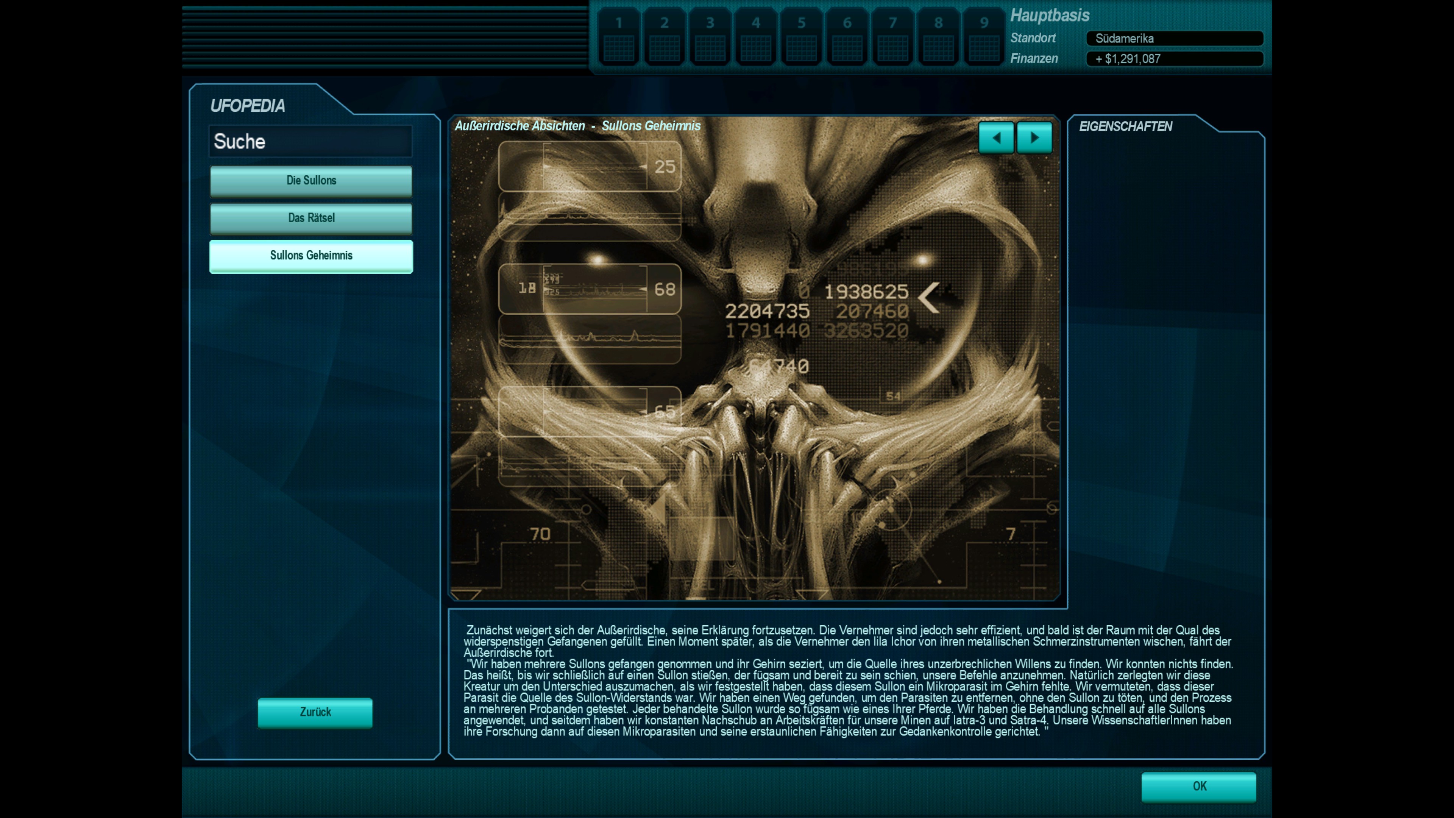Screen dimensions: 1454x818
Task: Select base slot 3
Action: (710, 37)
